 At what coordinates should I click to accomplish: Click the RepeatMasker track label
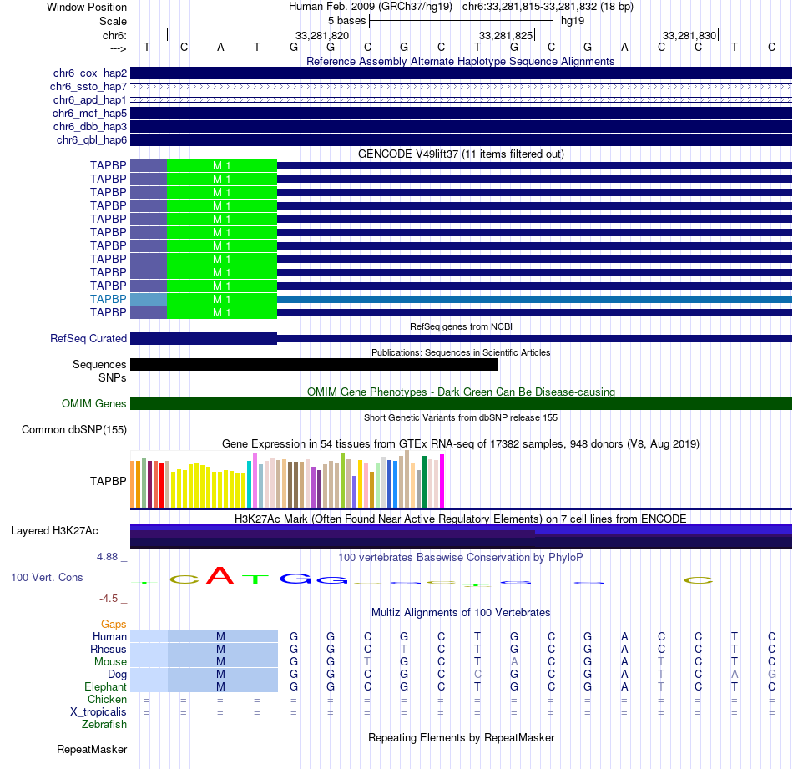92,749
